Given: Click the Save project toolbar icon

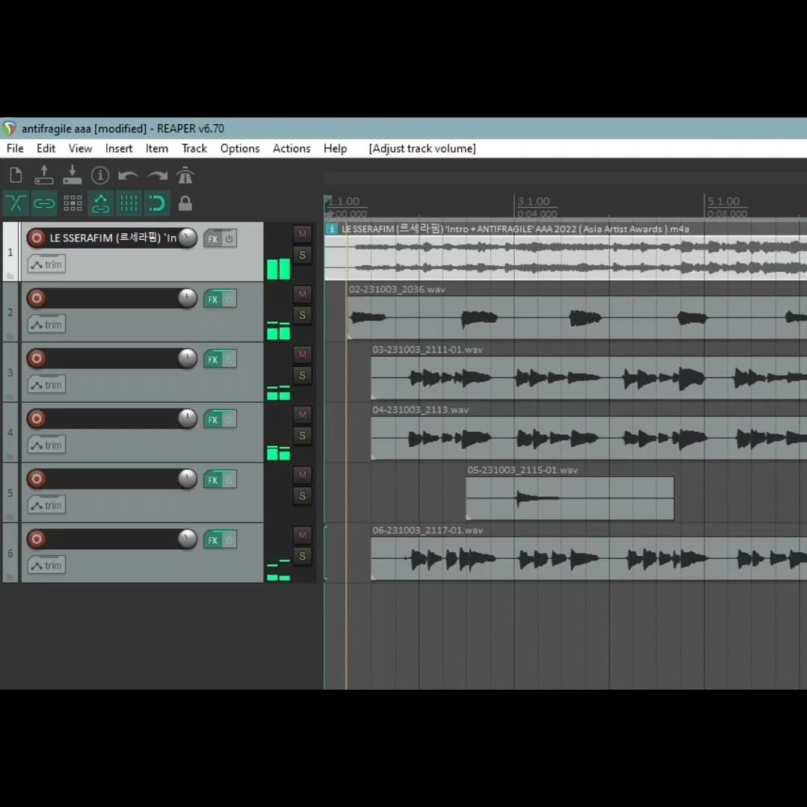Looking at the screenshot, I should point(72,175).
